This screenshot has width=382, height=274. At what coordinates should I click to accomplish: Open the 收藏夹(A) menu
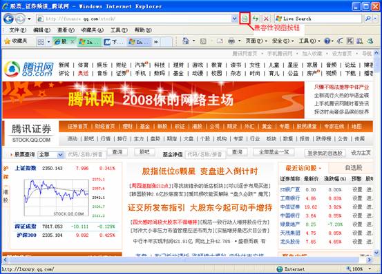93,30
